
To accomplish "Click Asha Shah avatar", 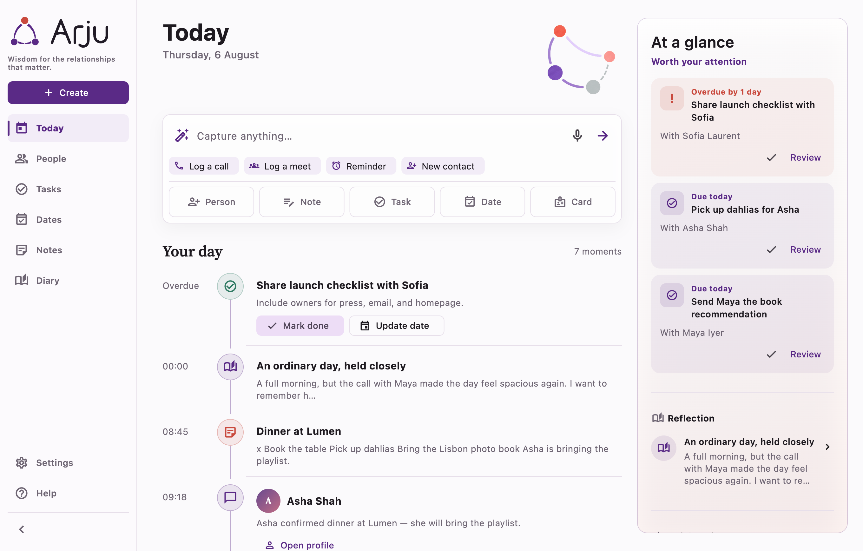I will (268, 501).
